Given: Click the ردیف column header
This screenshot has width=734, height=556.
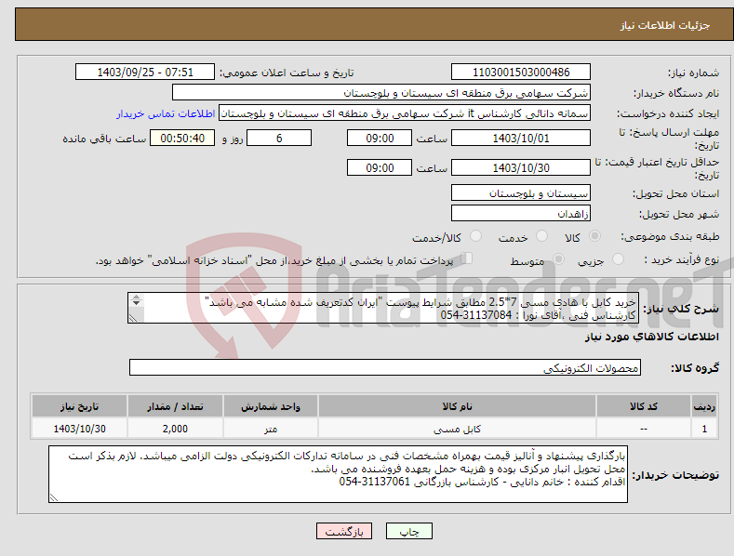Looking at the screenshot, I should (x=704, y=406).
